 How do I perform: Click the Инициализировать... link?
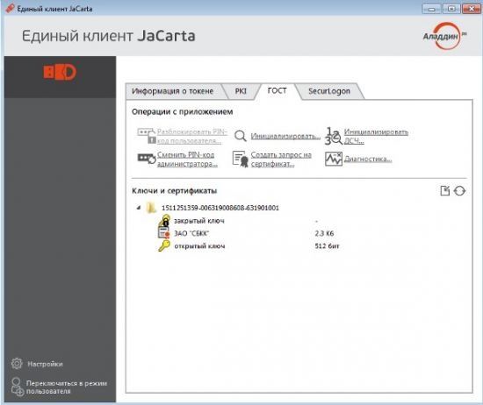click(285, 136)
